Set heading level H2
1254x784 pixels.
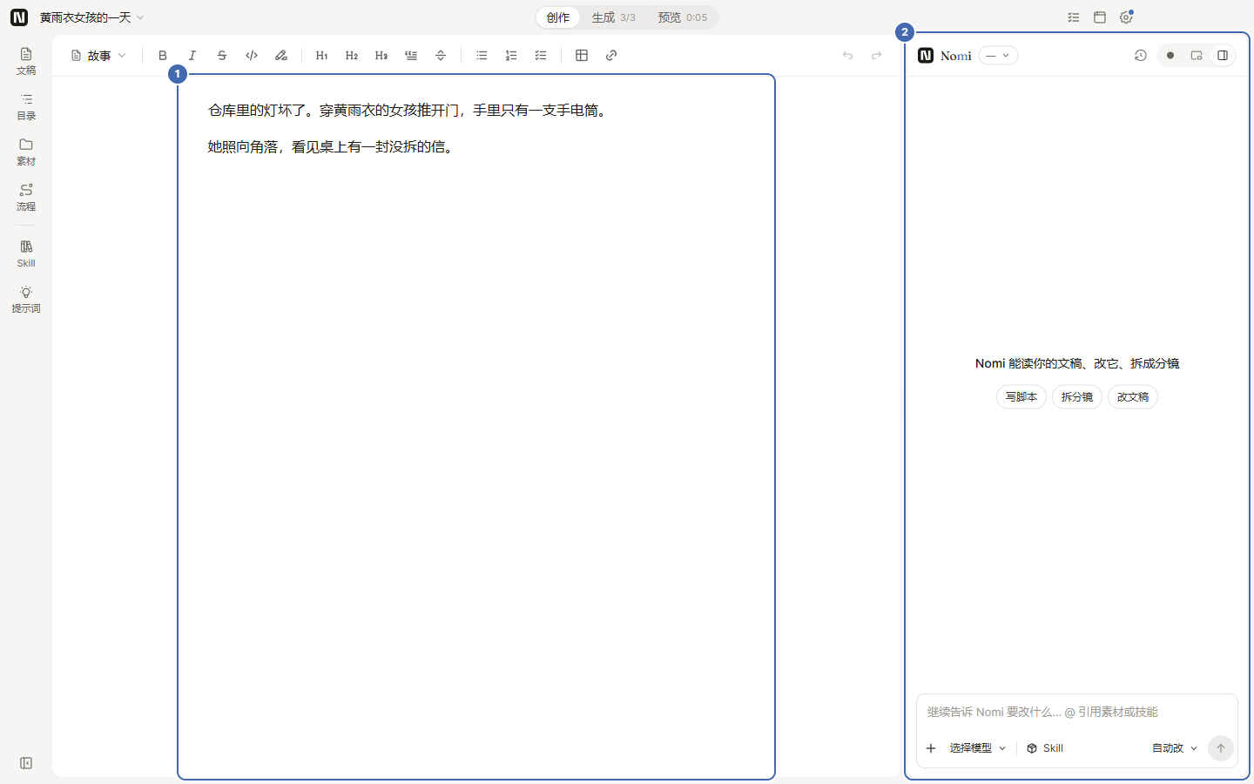(352, 56)
